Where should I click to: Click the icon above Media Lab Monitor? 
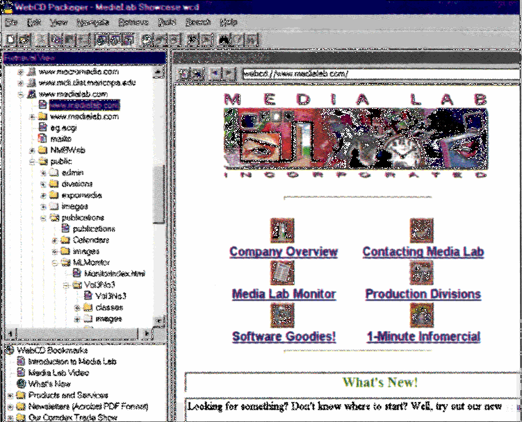[282, 273]
